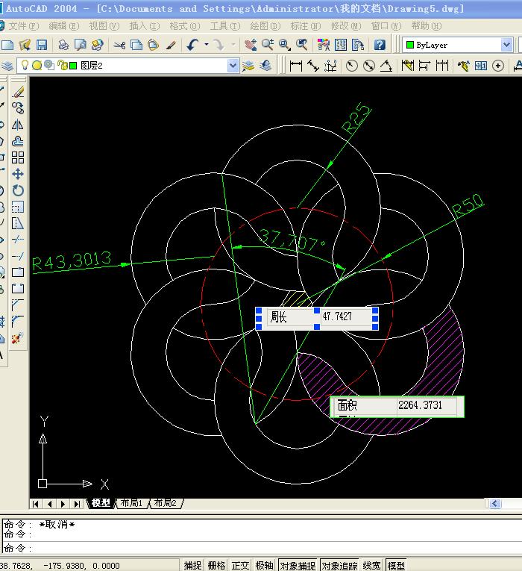
Task: Click the Erase tool icon
Action: tap(17, 92)
